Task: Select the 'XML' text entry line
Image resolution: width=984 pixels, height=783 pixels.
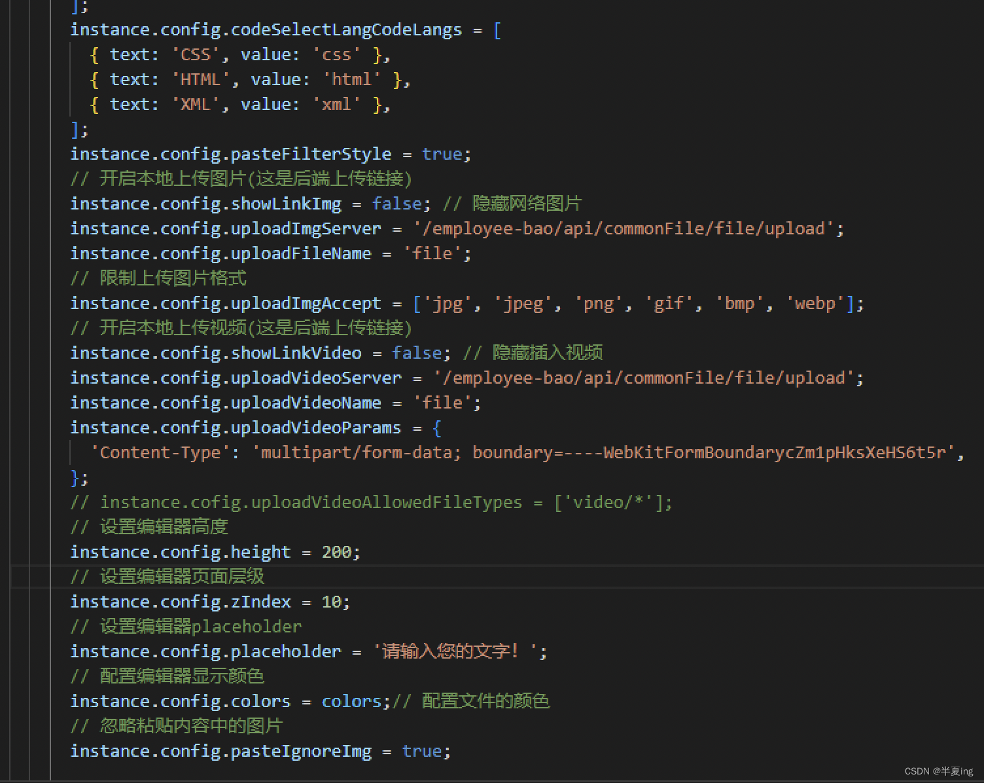Action: pyautogui.click(x=240, y=105)
